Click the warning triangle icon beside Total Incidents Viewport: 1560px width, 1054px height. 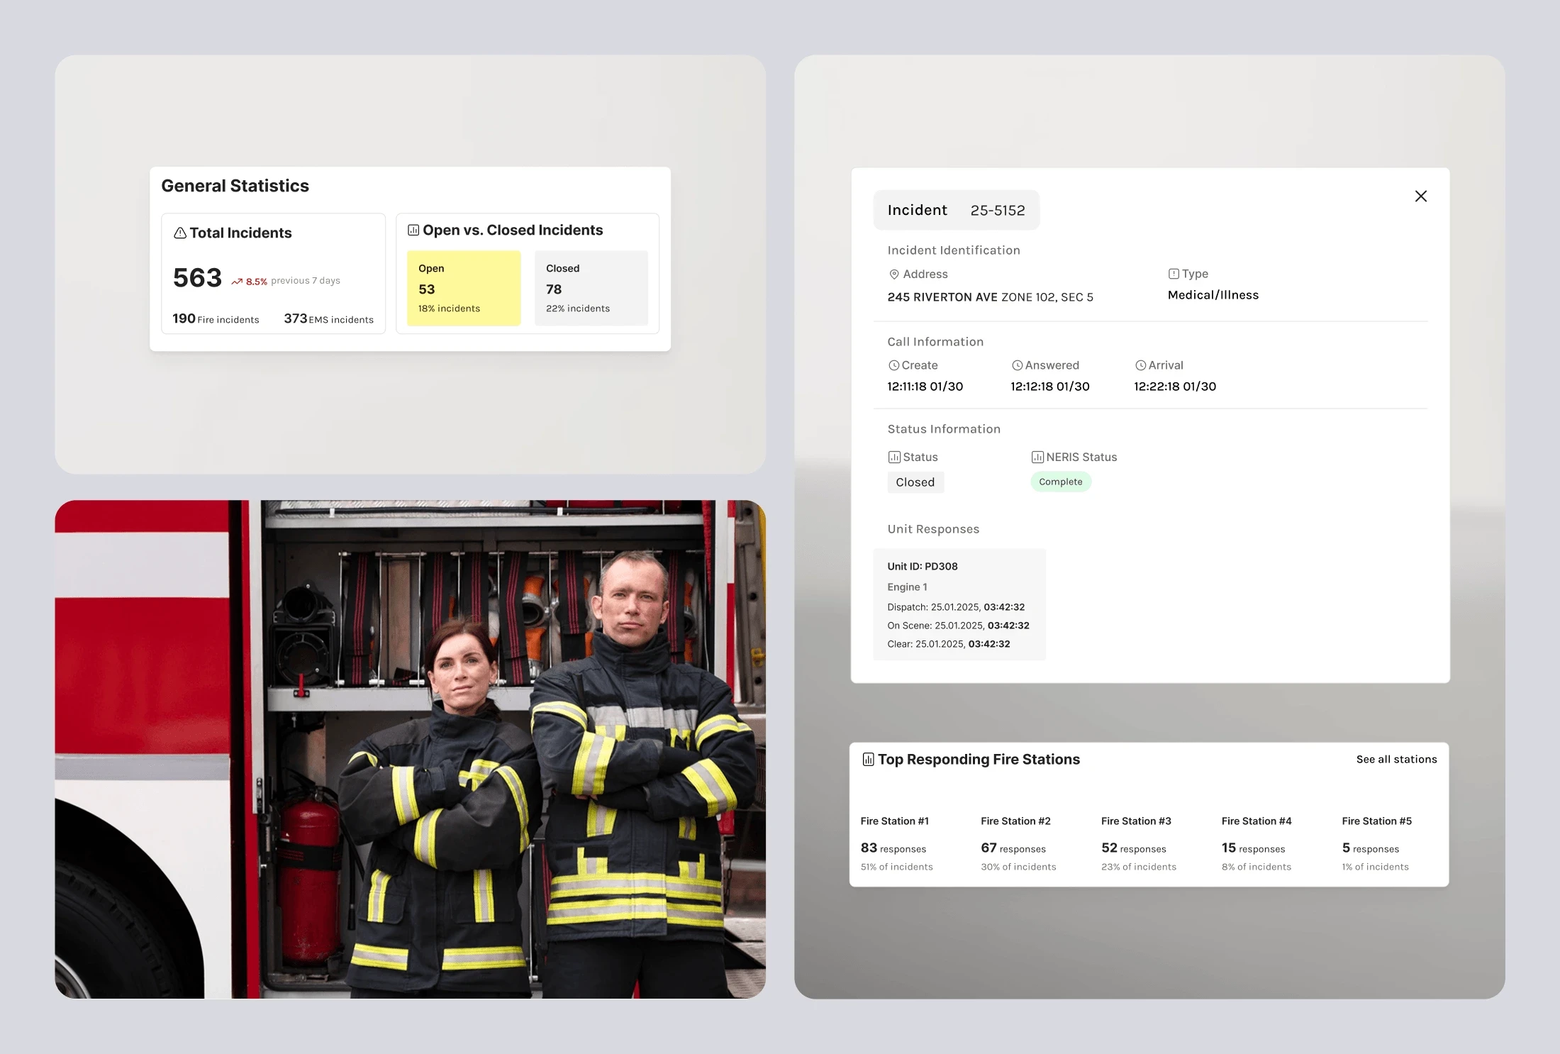pyautogui.click(x=180, y=233)
